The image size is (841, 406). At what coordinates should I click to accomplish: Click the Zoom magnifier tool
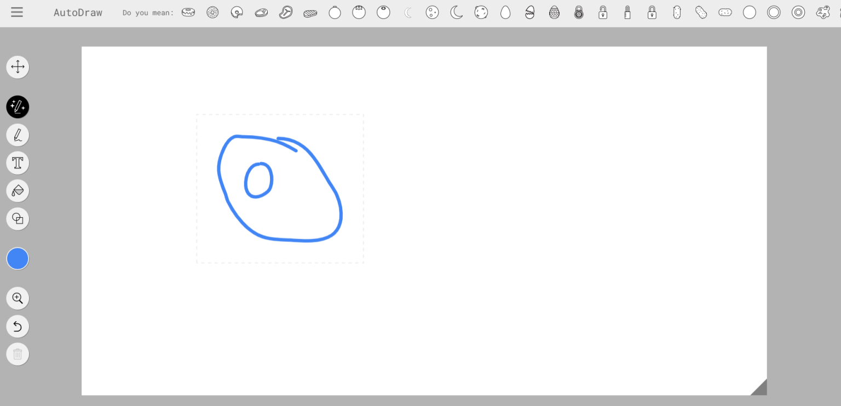tap(18, 298)
